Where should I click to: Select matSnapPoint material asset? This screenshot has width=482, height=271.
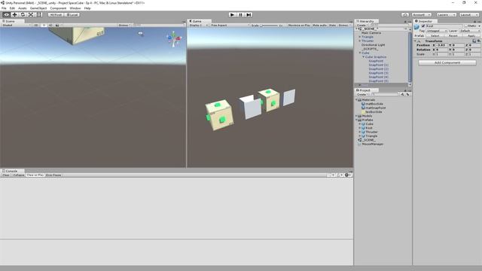click(x=374, y=108)
